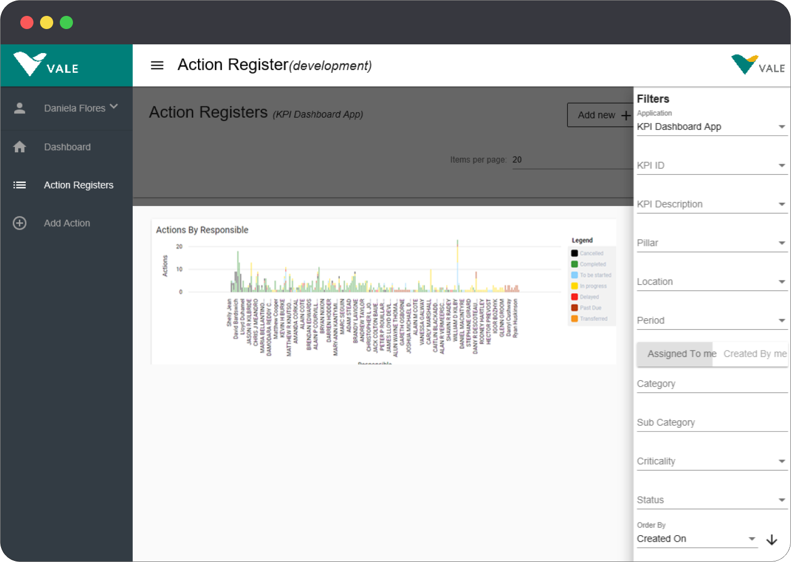Open the Criticality dropdown
The height and width of the screenshot is (562, 791).
[x=712, y=461]
